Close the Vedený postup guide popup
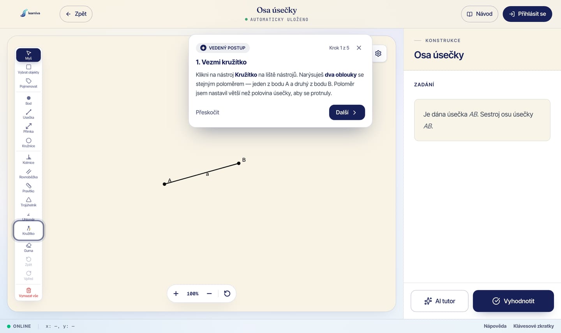Viewport: 561px width, 333px height. coord(359,48)
